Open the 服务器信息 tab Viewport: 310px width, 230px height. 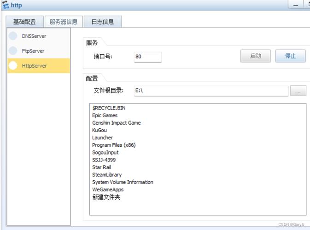64,22
